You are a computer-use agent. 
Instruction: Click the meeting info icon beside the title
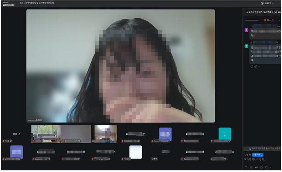(x=21, y=3)
